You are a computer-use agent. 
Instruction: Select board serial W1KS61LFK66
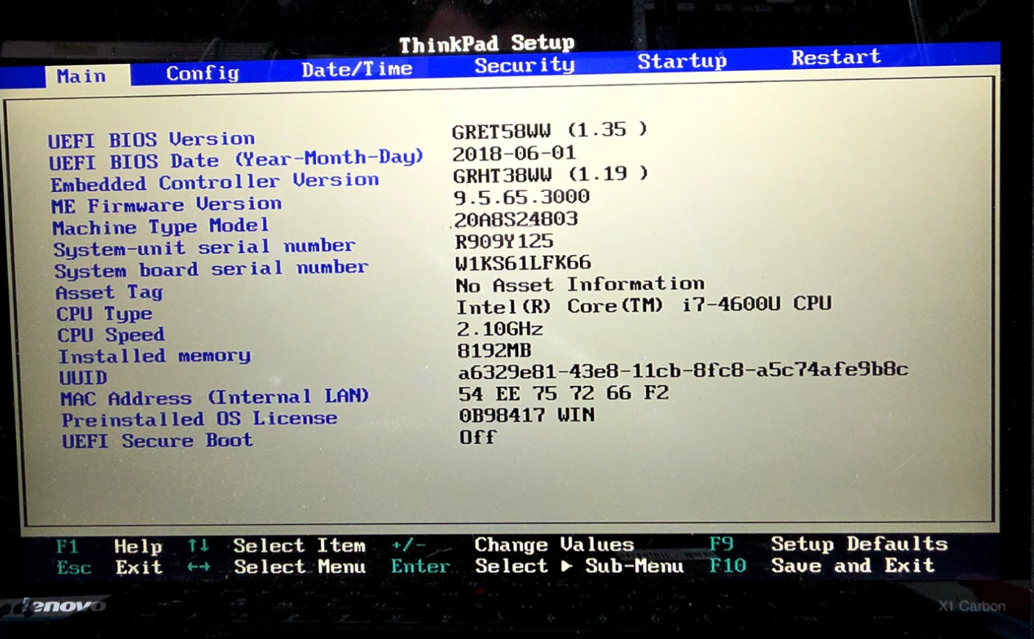pos(523,263)
